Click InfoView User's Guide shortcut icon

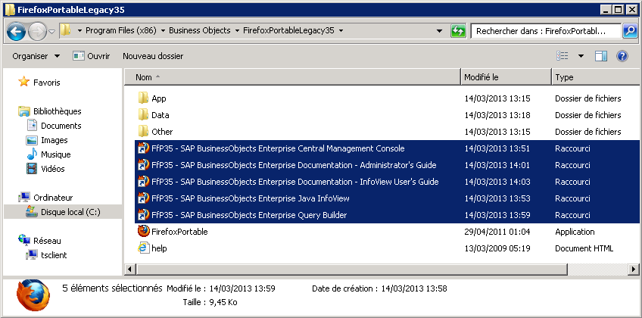[x=143, y=181]
